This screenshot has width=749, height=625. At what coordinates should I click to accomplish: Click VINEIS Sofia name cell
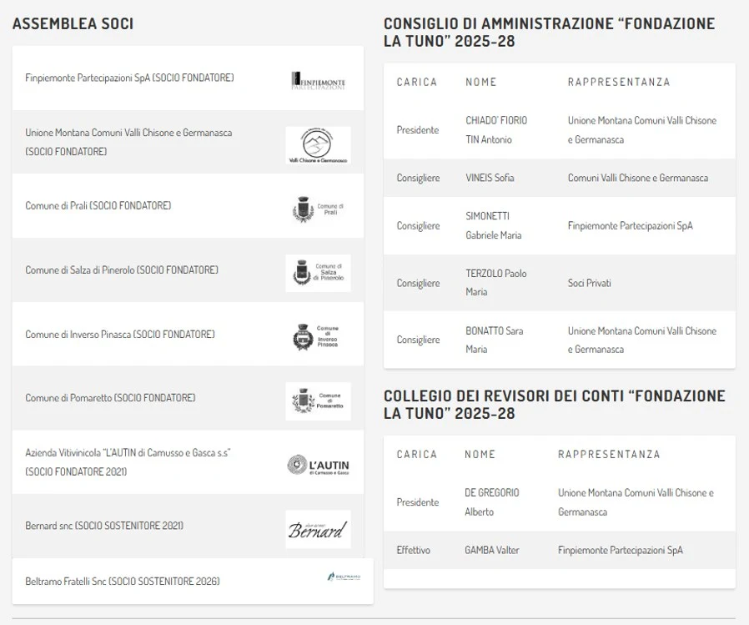point(490,178)
